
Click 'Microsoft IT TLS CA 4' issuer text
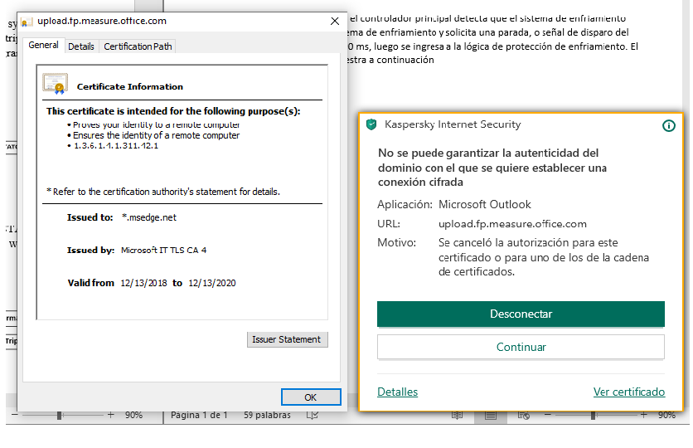164,251
